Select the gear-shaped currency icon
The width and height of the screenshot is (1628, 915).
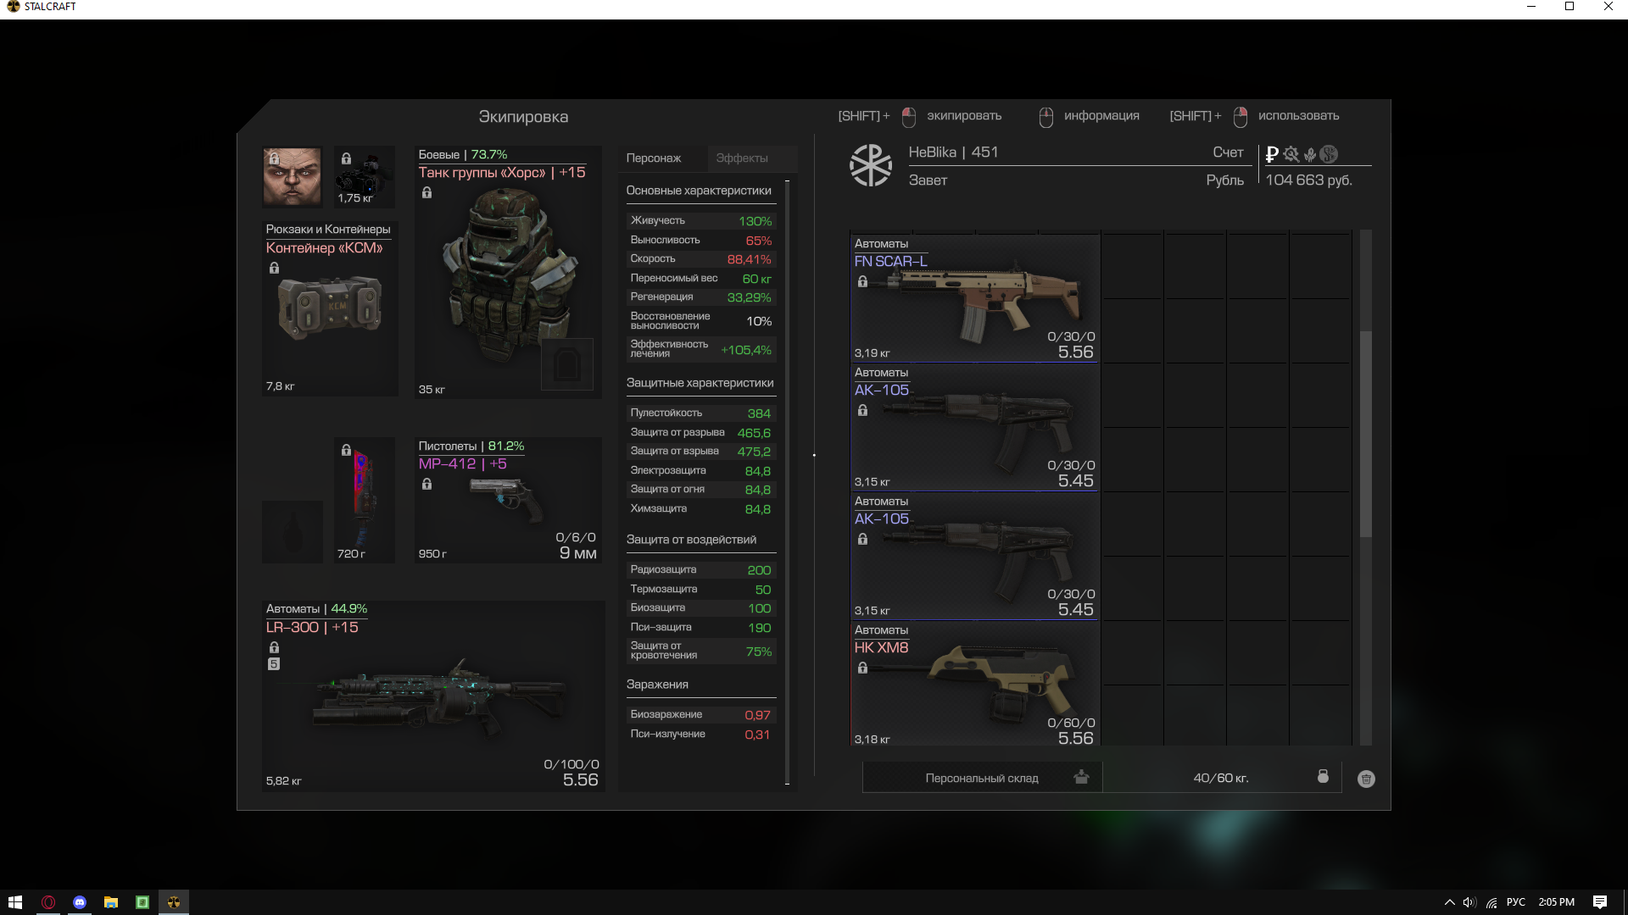tap(1291, 154)
